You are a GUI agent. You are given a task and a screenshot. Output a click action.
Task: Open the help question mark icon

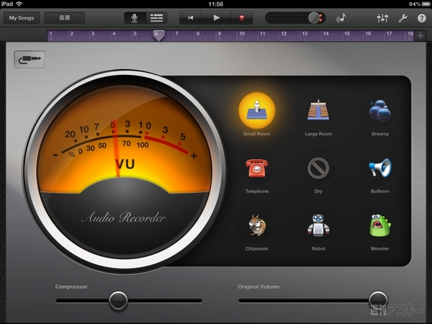pos(421,18)
